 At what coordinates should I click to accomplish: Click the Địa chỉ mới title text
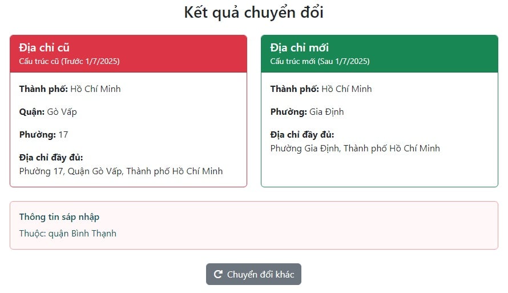[300, 47]
